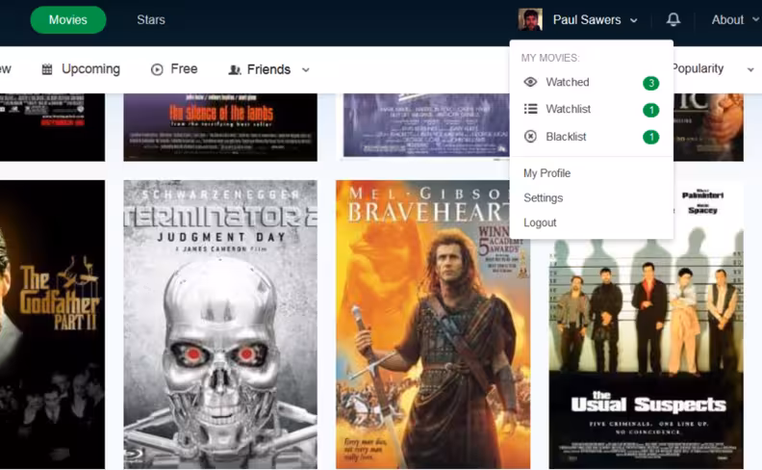Click the Watchlist count badge

651,111
